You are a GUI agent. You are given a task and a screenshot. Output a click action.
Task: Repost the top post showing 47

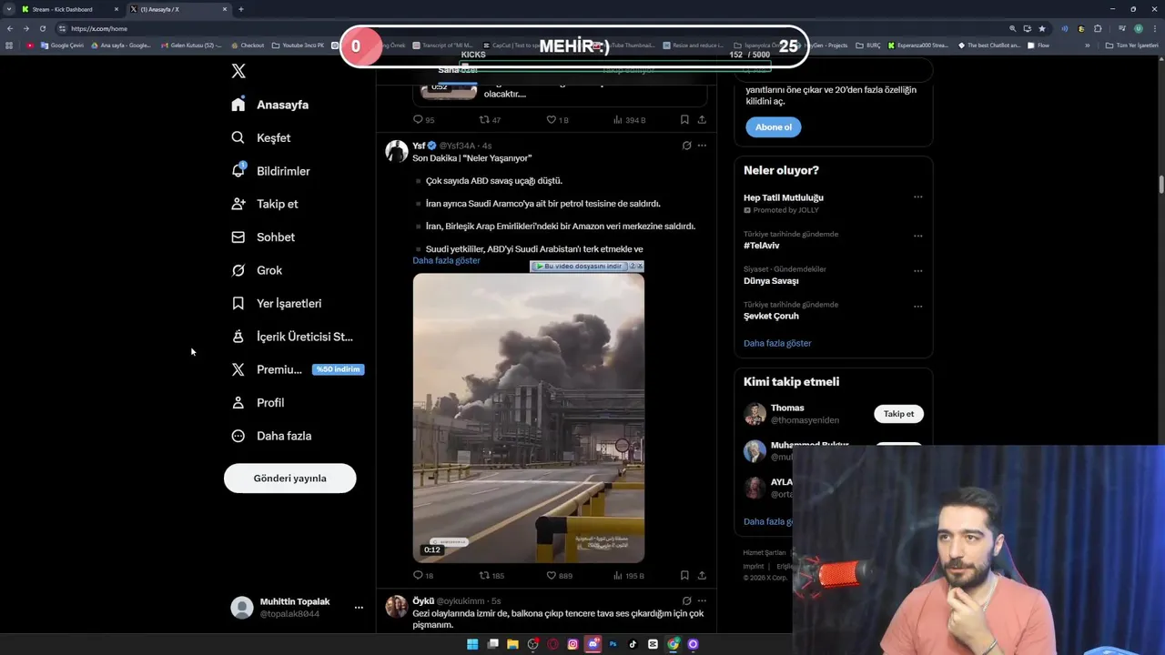(490, 120)
